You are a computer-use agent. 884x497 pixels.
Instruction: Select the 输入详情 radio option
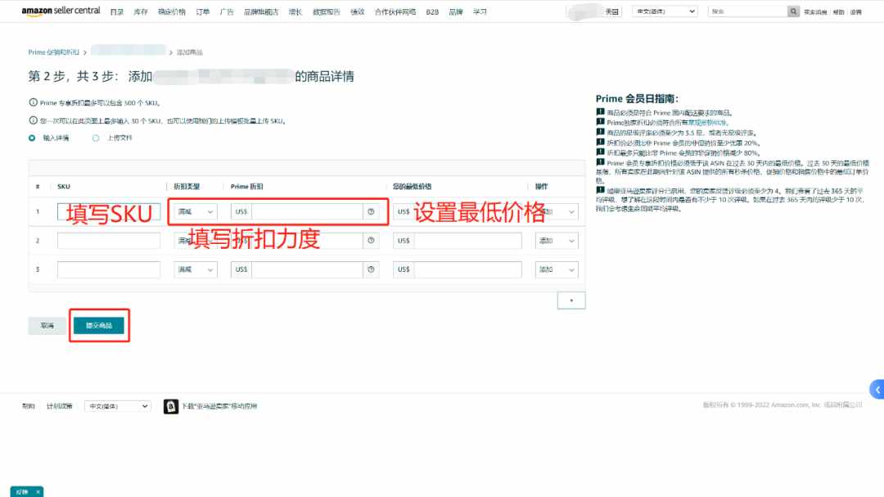coord(32,138)
